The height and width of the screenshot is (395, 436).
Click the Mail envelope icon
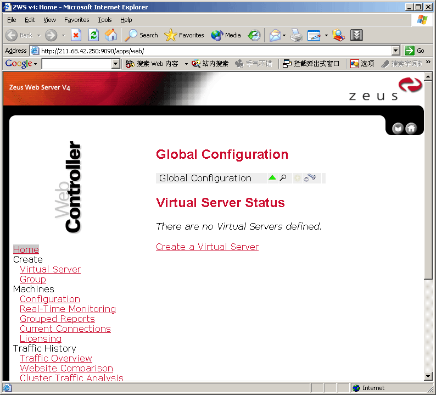(275, 35)
